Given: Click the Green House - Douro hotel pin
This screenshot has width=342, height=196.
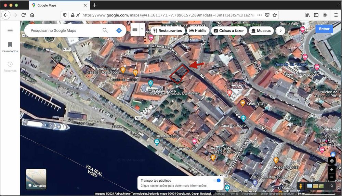Looking at the screenshot, I should [x=317, y=67].
